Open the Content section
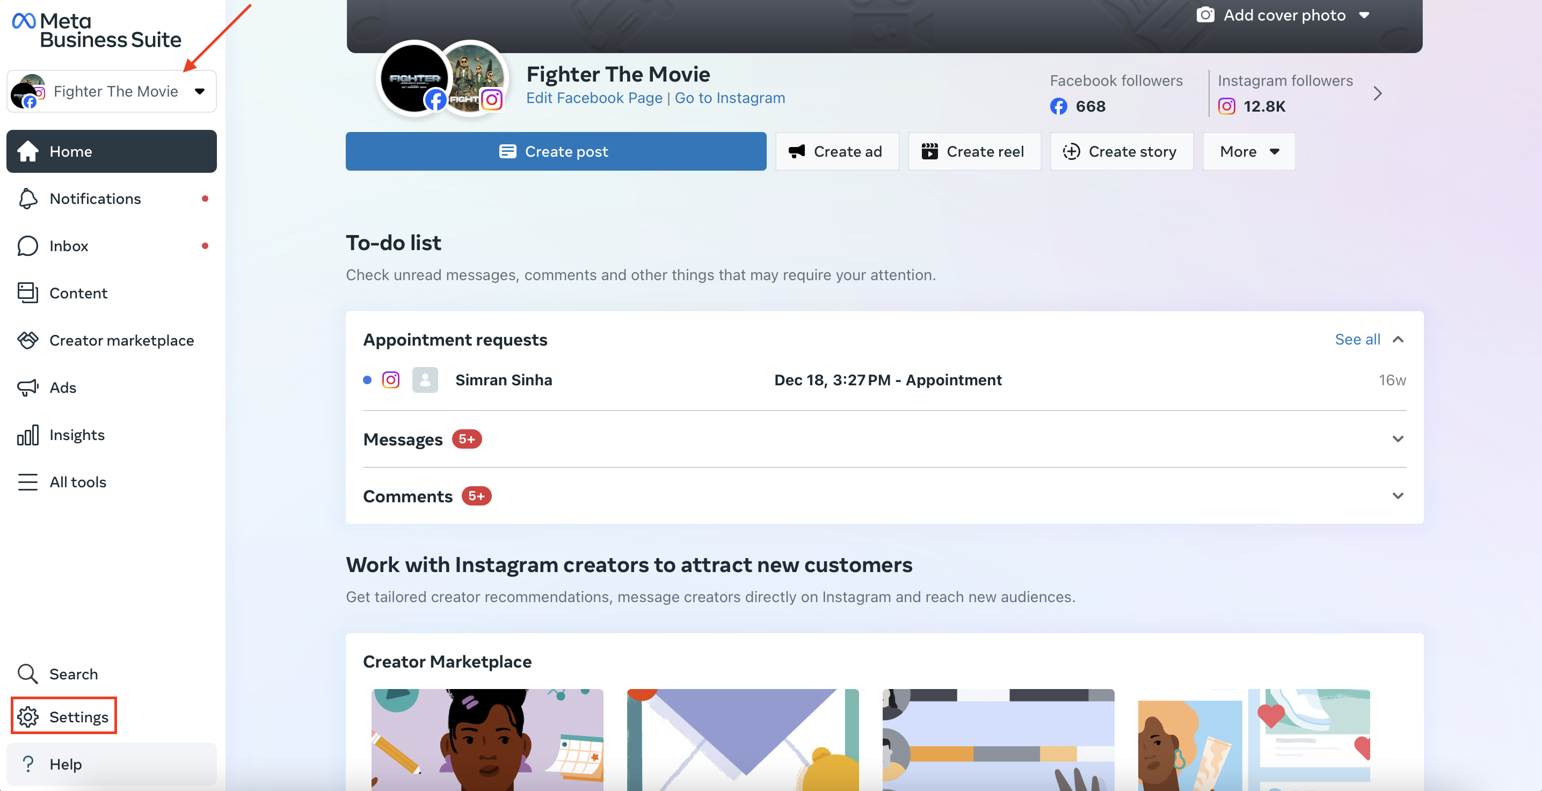1542x791 pixels. coord(111,293)
